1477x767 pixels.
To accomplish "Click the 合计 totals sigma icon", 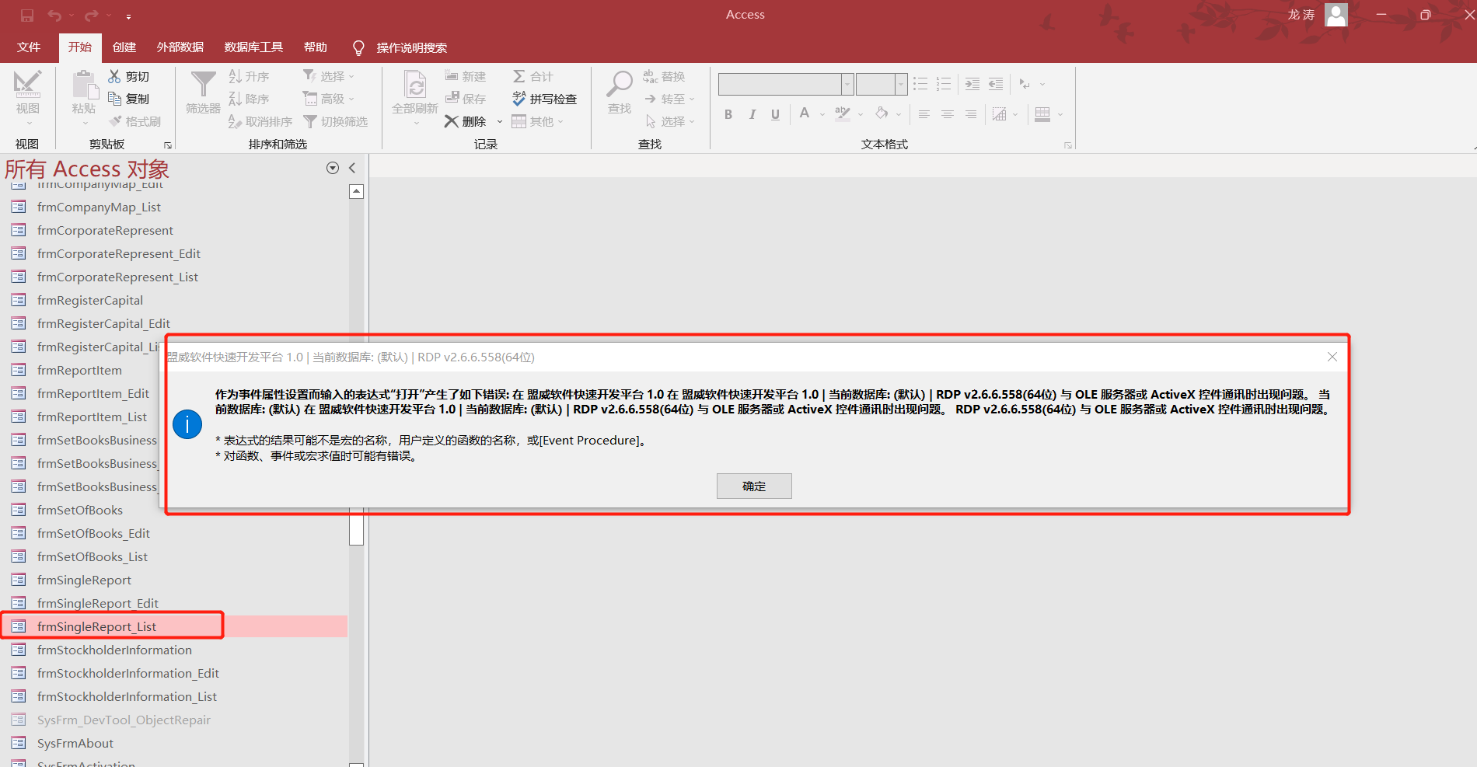I will click(519, 76).
